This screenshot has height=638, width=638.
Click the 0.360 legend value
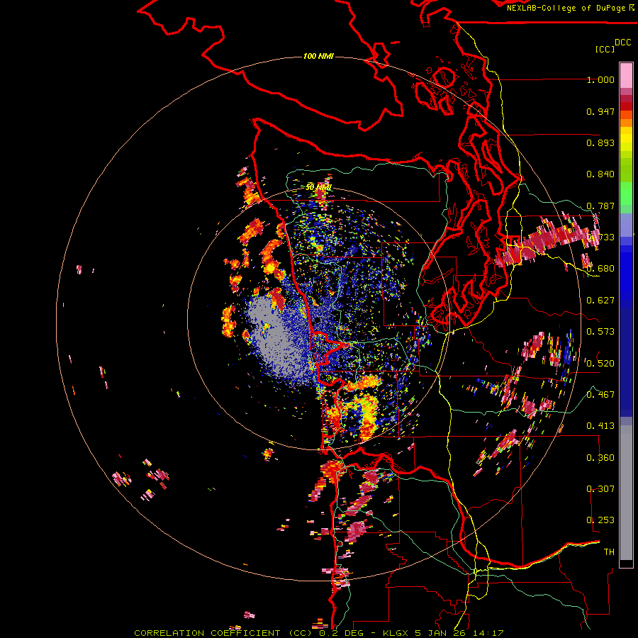point(600,458)
